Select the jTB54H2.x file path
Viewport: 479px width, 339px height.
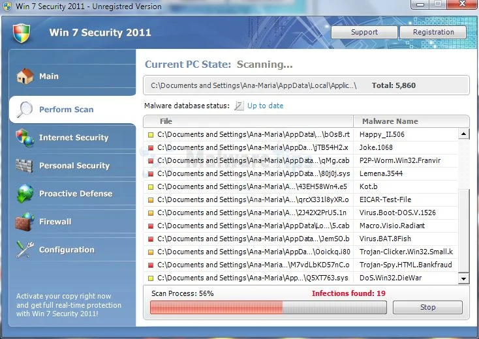[253, 148]
